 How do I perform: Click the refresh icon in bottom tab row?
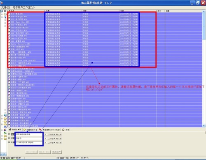click(63, 130)
